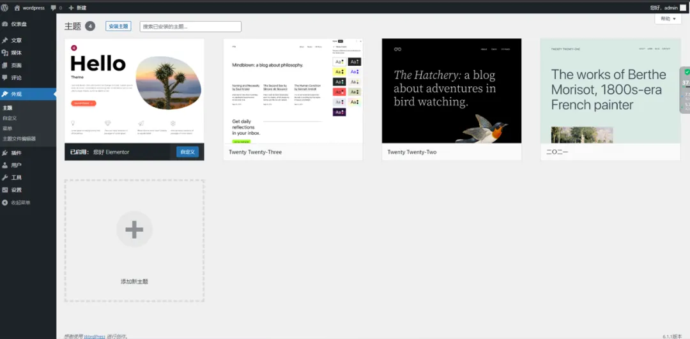
Task: Open 主题文件编辑器 submenu item
Action: tap(19, 139)
